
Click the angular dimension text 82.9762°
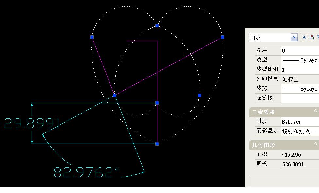86,172
